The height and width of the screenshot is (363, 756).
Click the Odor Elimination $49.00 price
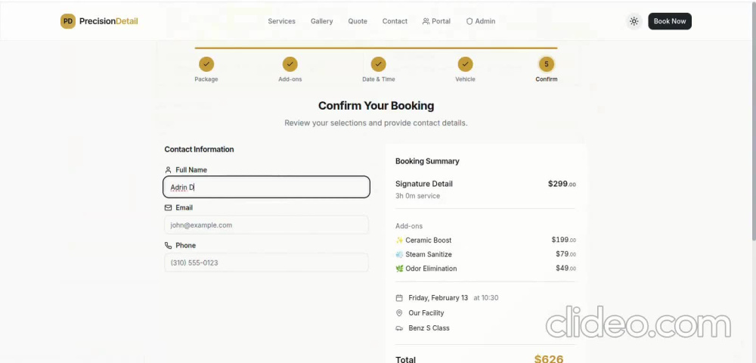click(565, 268)
